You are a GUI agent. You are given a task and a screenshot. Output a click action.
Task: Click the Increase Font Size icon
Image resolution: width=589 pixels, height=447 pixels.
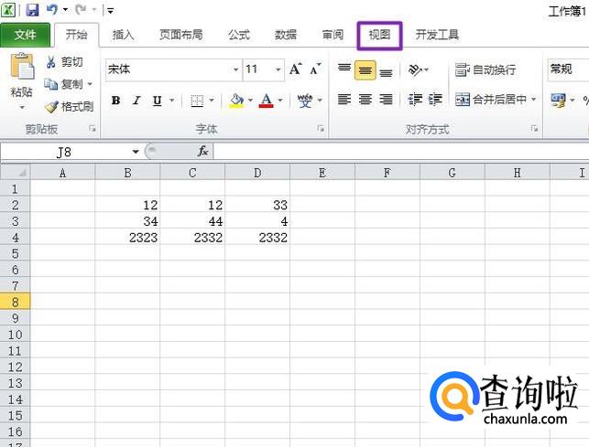coord(296,69)
